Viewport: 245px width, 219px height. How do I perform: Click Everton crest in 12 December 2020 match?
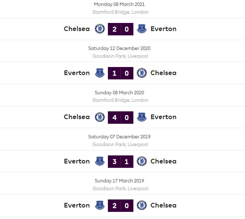pos(100,73)
